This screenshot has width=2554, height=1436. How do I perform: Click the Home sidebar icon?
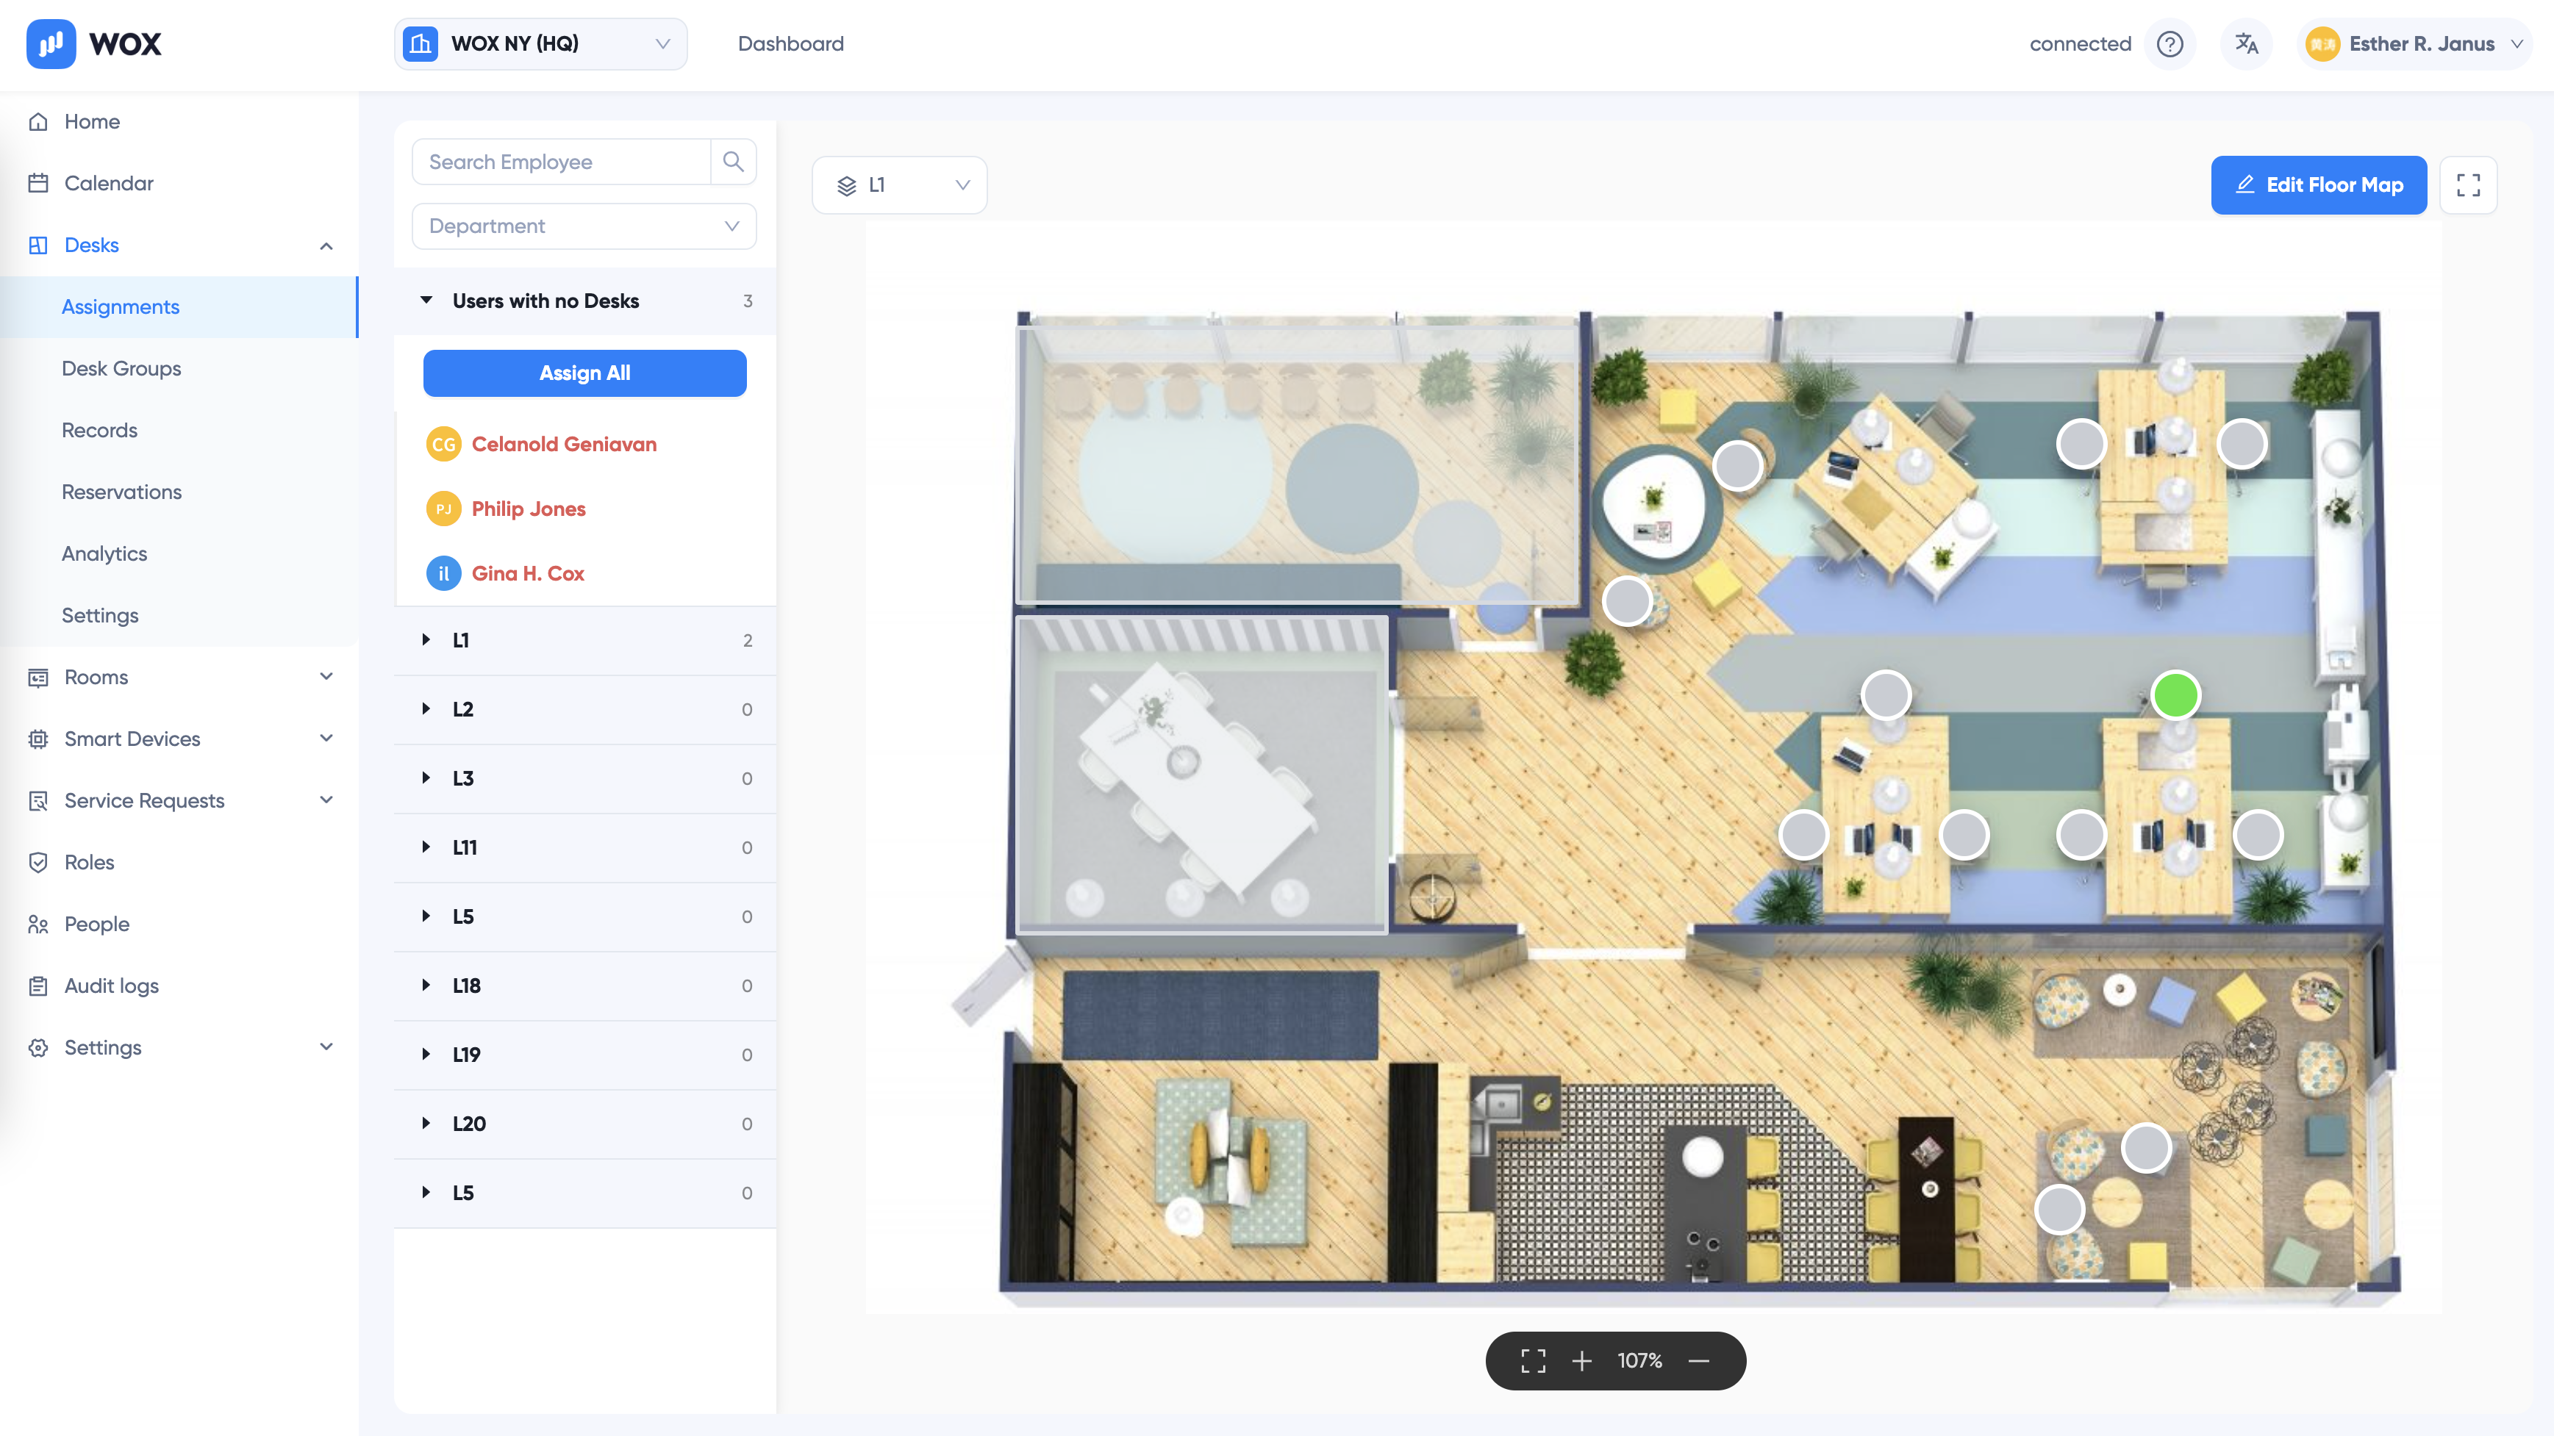[39, 121]
